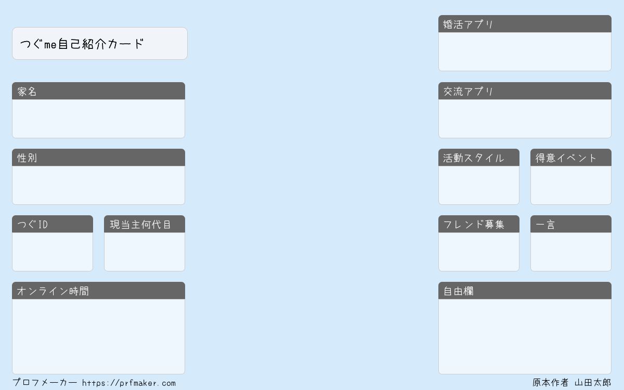Click the 一言 entry box
Viewport: 624px width, 390px height.
[x=571, y=252]
